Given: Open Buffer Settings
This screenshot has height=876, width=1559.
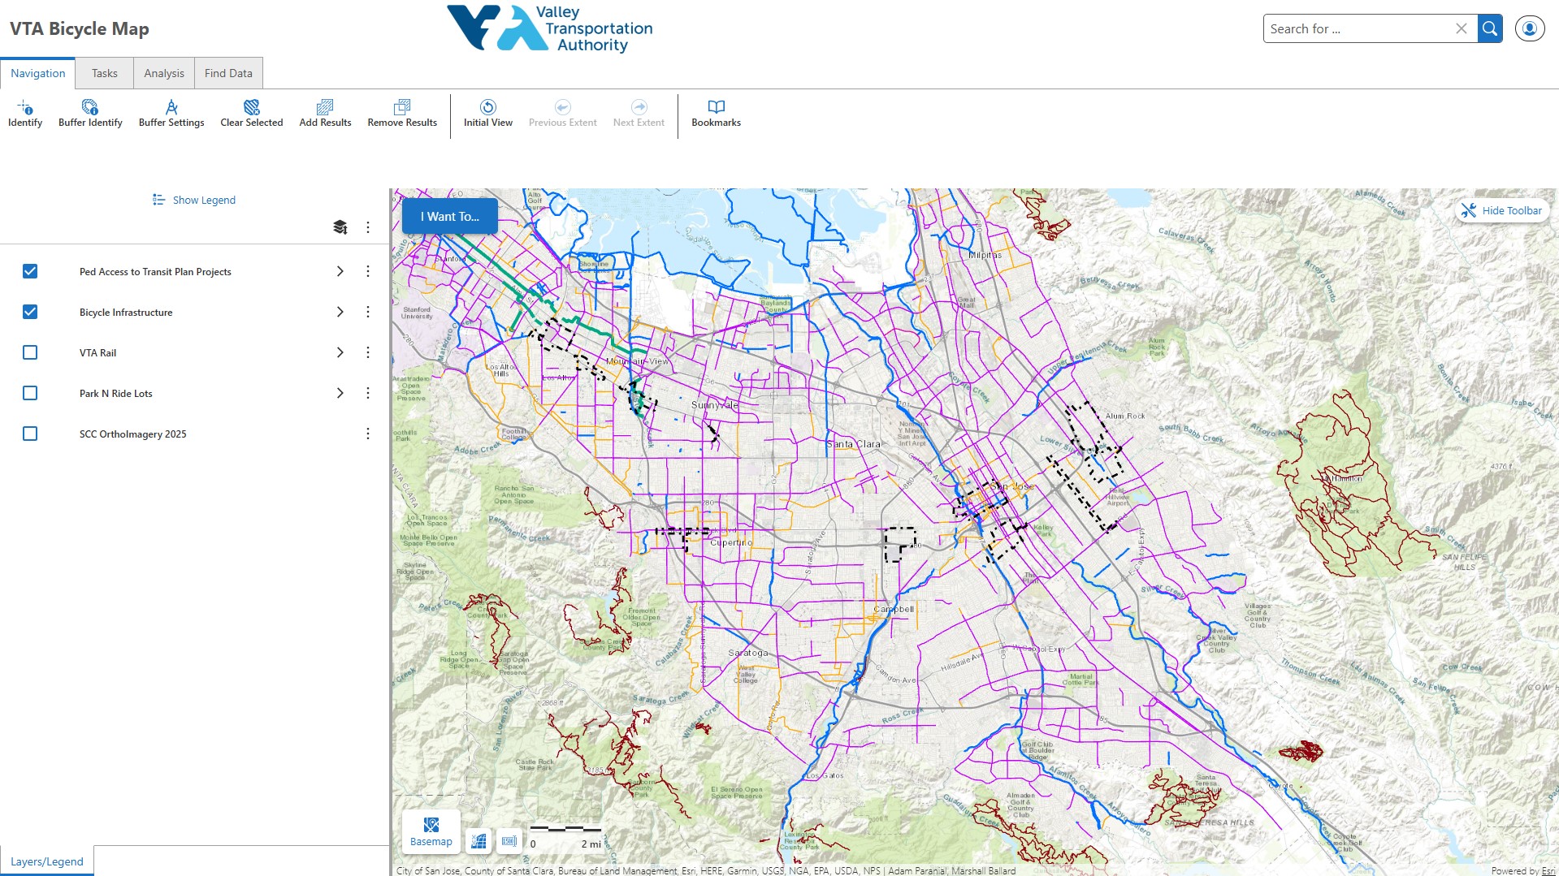Looking at the screenshot, I should (171, 113).
